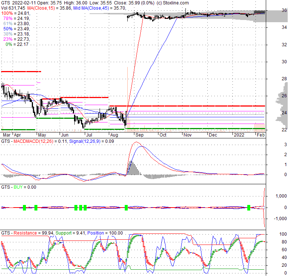Click the 'Low: 35.55' value
Viewport: 288px width, 276px height.
pos(100,3)
